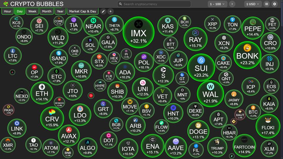Image resolution: width=283 pixels, height=159 pixels.
Task: Select the SUI +23.2% bubble
Action: pyautogui.click(x=201, y=68)
